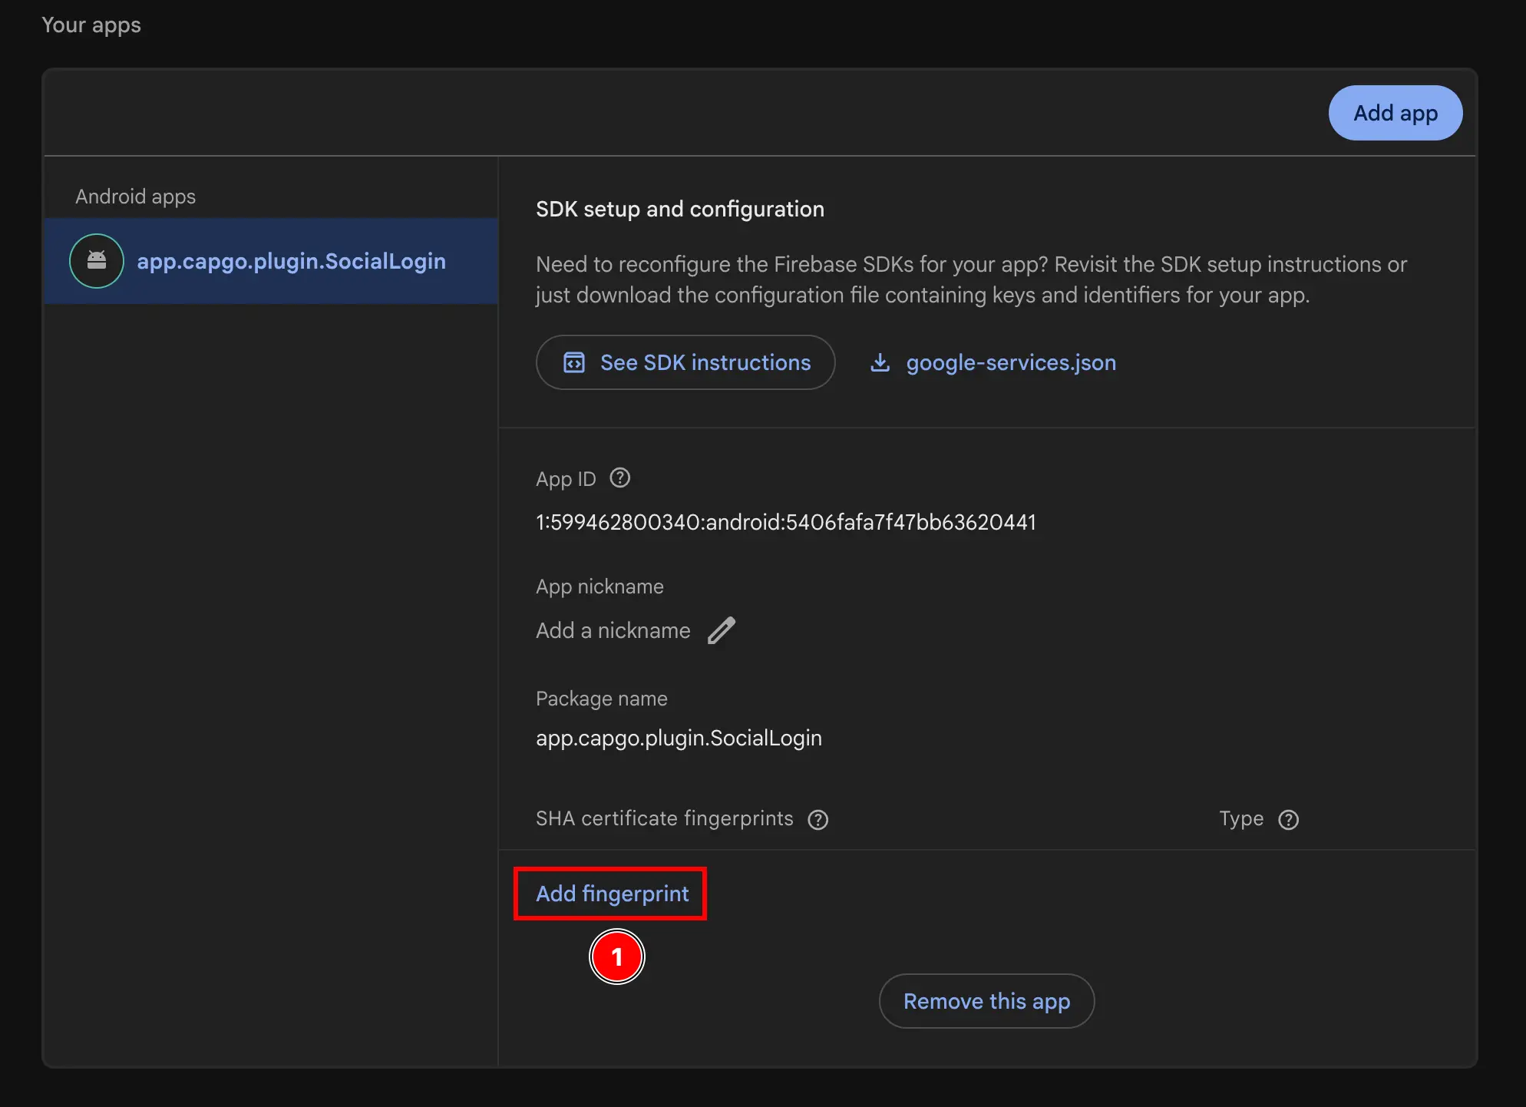
Task: Click the code icon on See SDK instructions
Action: pyautogui.click(x=573, y=362)
